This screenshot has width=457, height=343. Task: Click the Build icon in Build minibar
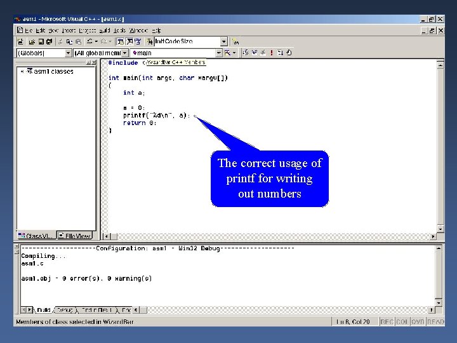coord(255,53)
